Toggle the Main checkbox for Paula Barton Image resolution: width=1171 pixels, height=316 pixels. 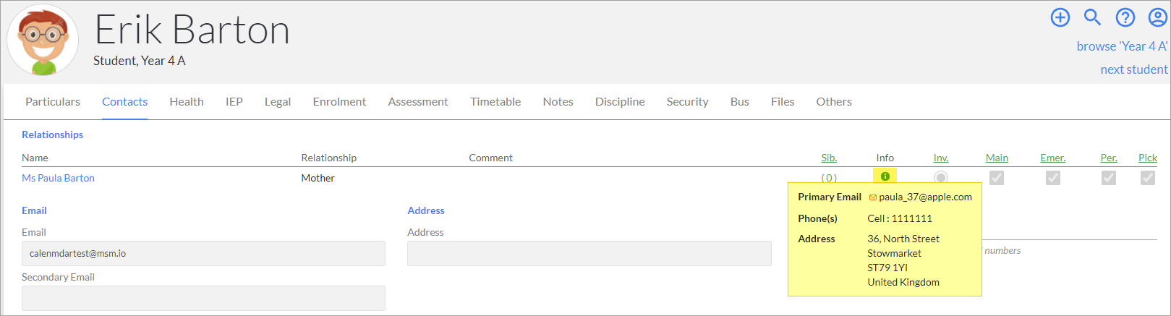(x=997, y=177)
